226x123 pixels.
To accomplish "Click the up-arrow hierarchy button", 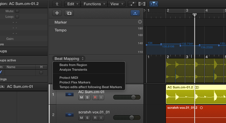I will coord(57,4).
